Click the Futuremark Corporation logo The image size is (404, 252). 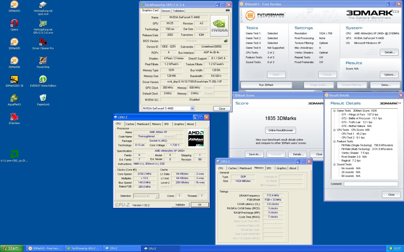[265, 15]
